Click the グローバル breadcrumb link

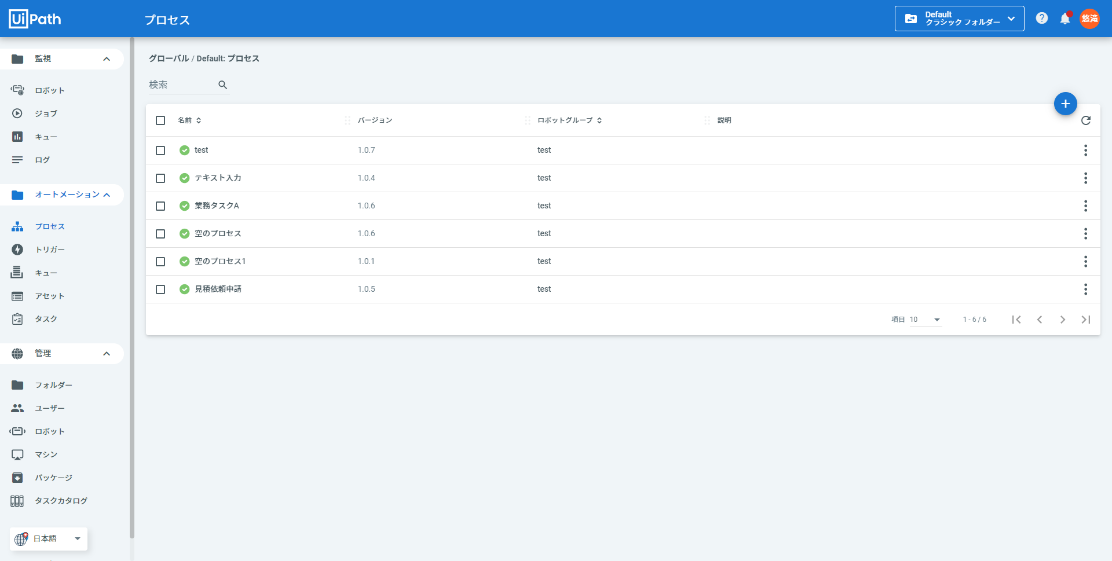169,58
